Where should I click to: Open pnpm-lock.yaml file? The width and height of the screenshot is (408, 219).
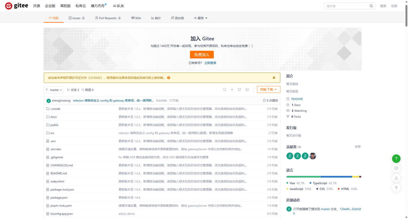pos(61,206)
